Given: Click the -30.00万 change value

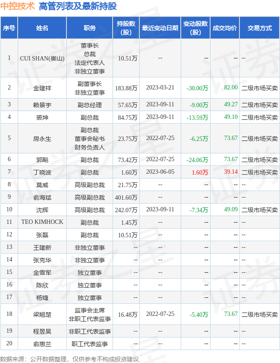Looking at the screenshot, I should click(197, 88).
